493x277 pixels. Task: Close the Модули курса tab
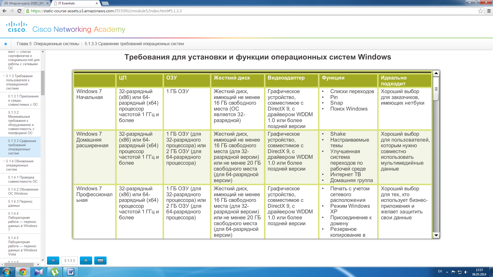click(x=47, y=3)
